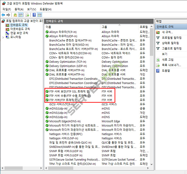This screenshot has width=187, height=174.
Task: Click 상태로 필터링 action
Action: [170, 43]
